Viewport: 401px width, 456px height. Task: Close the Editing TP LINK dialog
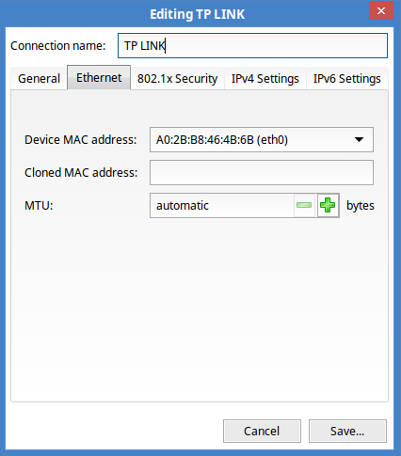point(381,11)
